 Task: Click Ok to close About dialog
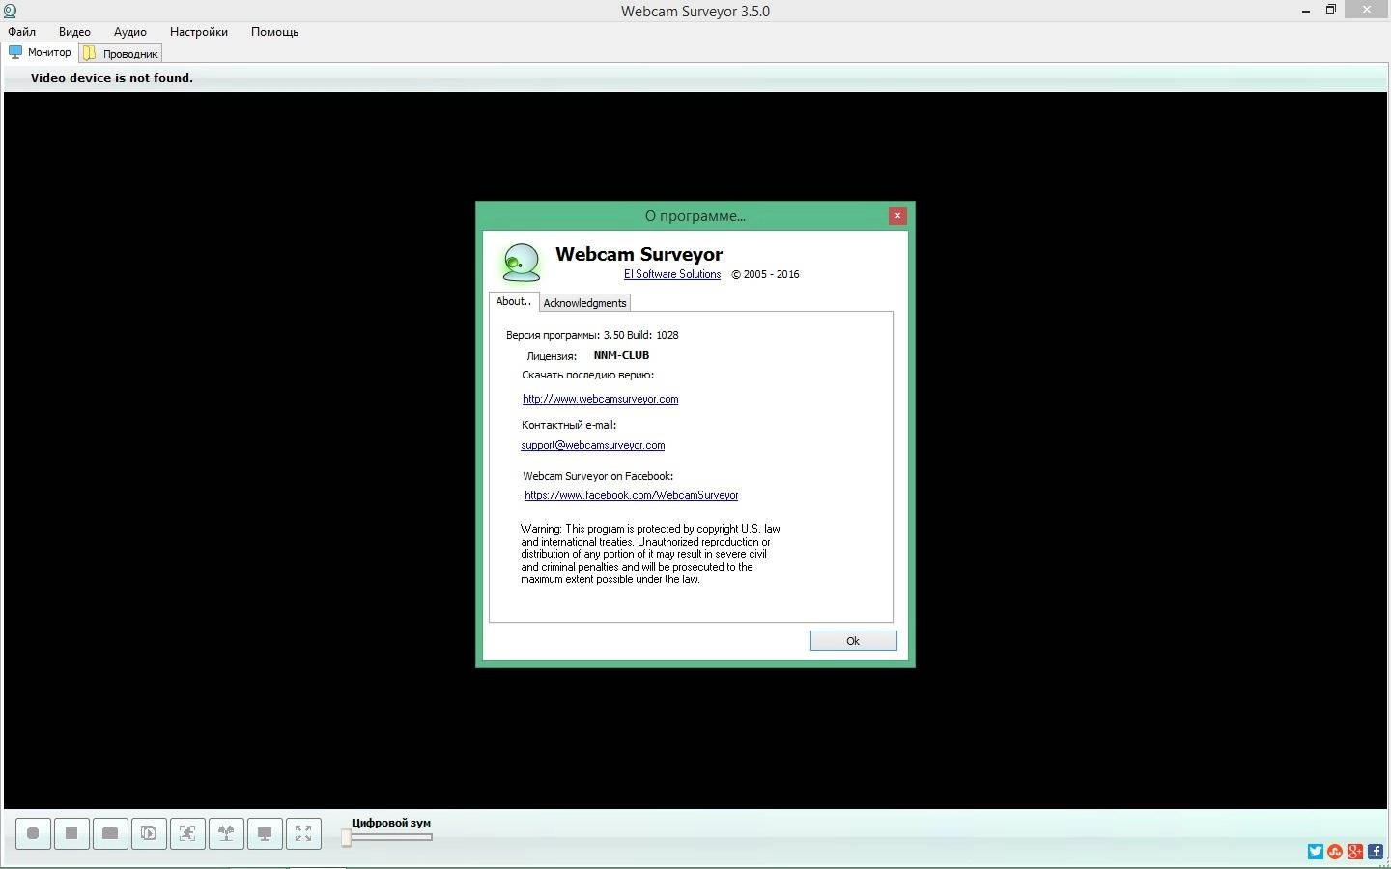tap(853, 641)
